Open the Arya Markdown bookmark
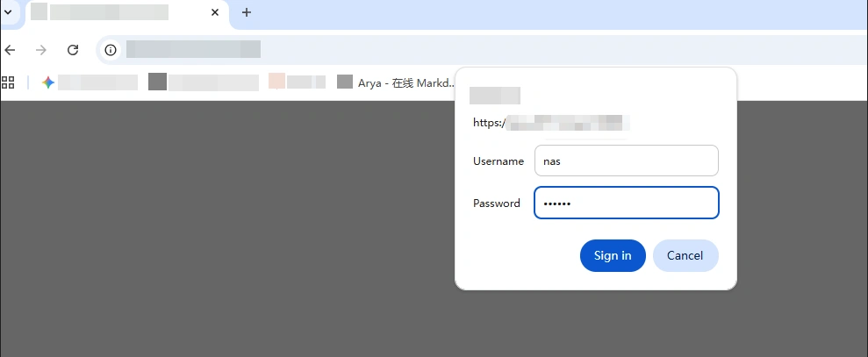This screenshot has width=868, height=357. pyautogui.click(x=396, y=82)
